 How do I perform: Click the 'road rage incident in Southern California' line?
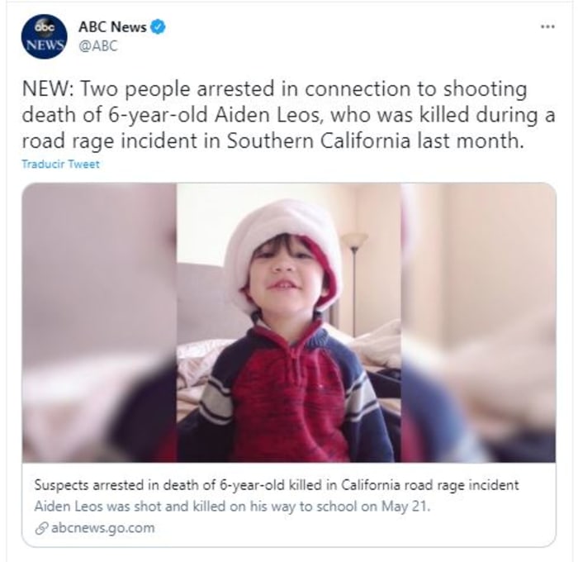pos(272,140)
